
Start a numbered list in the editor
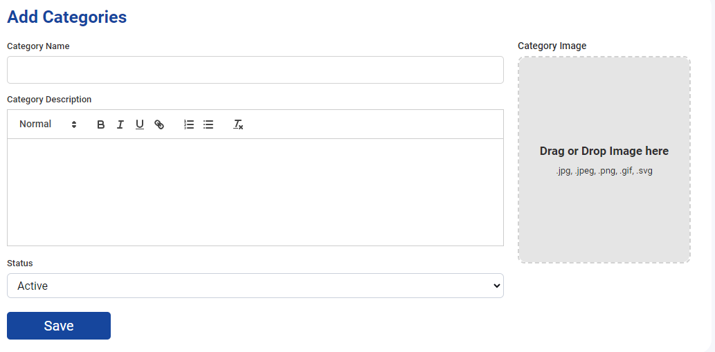189,124
